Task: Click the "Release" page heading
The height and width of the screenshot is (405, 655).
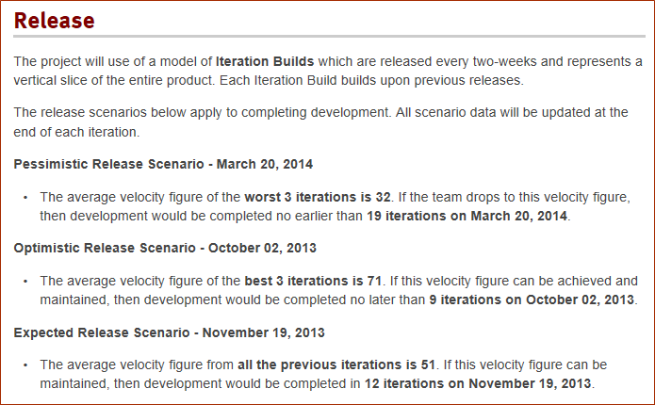Action: (x=55, y=21)
